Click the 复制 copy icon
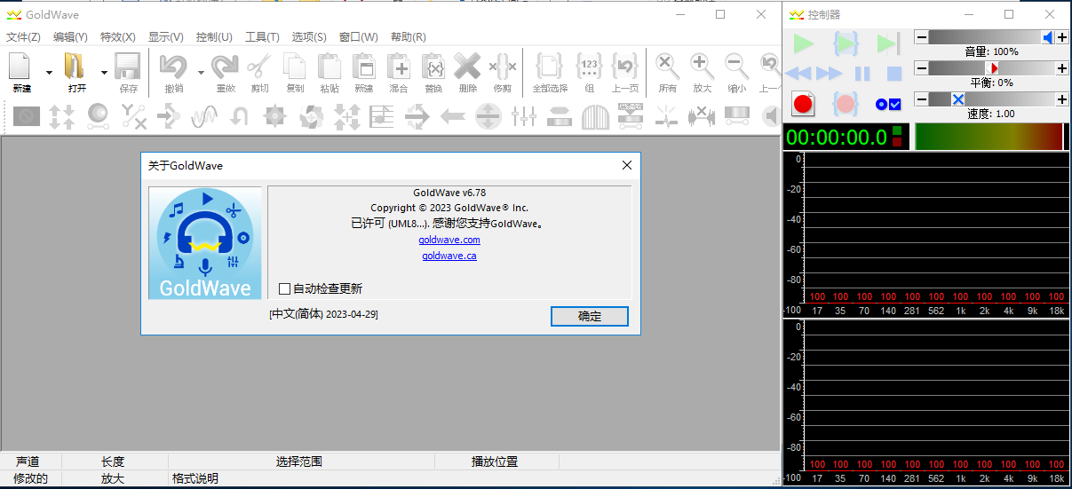Screen dimensions: 1072x489 [295, 67]
